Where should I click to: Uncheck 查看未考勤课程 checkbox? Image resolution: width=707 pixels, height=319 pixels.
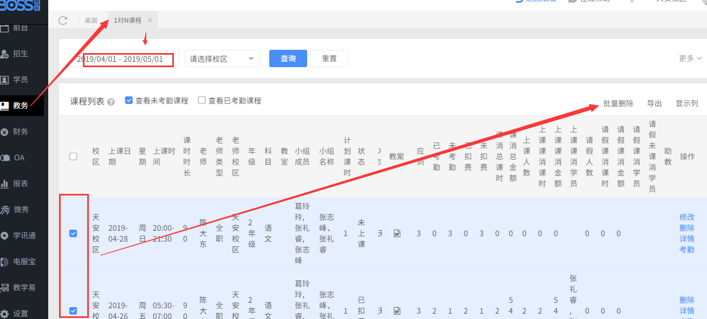(128, 101)
